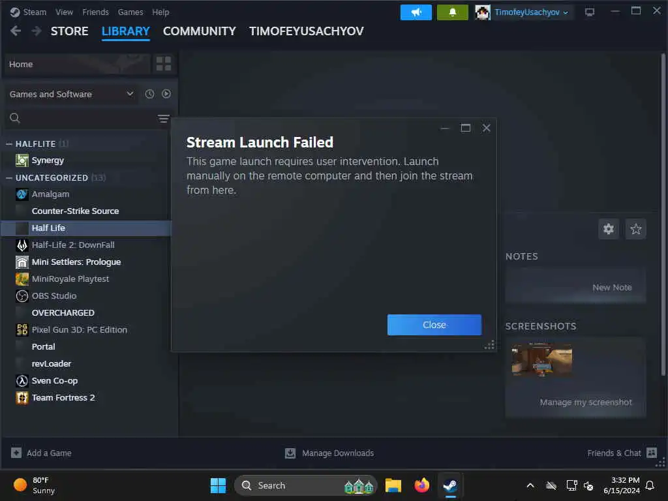Click the Manage Downloads arrow icon

(x=290, y=453)
